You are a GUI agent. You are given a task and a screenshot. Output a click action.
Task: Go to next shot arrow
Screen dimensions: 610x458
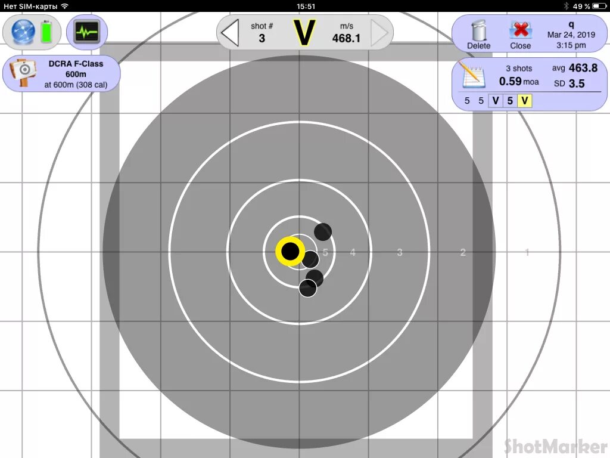coord(379,33)
